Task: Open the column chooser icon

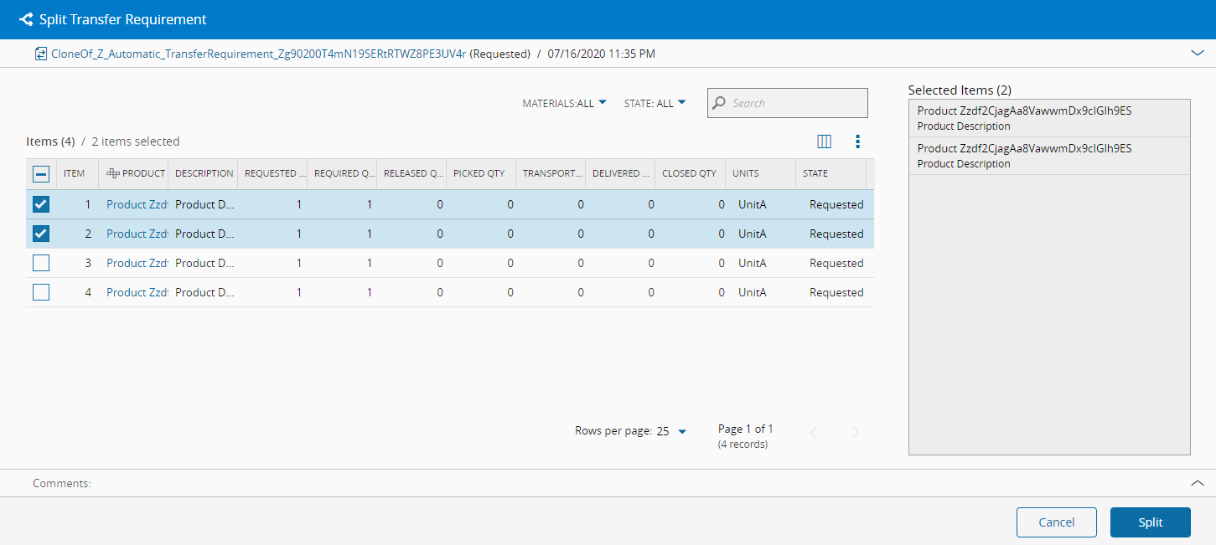Action: (x=824, y=141)
